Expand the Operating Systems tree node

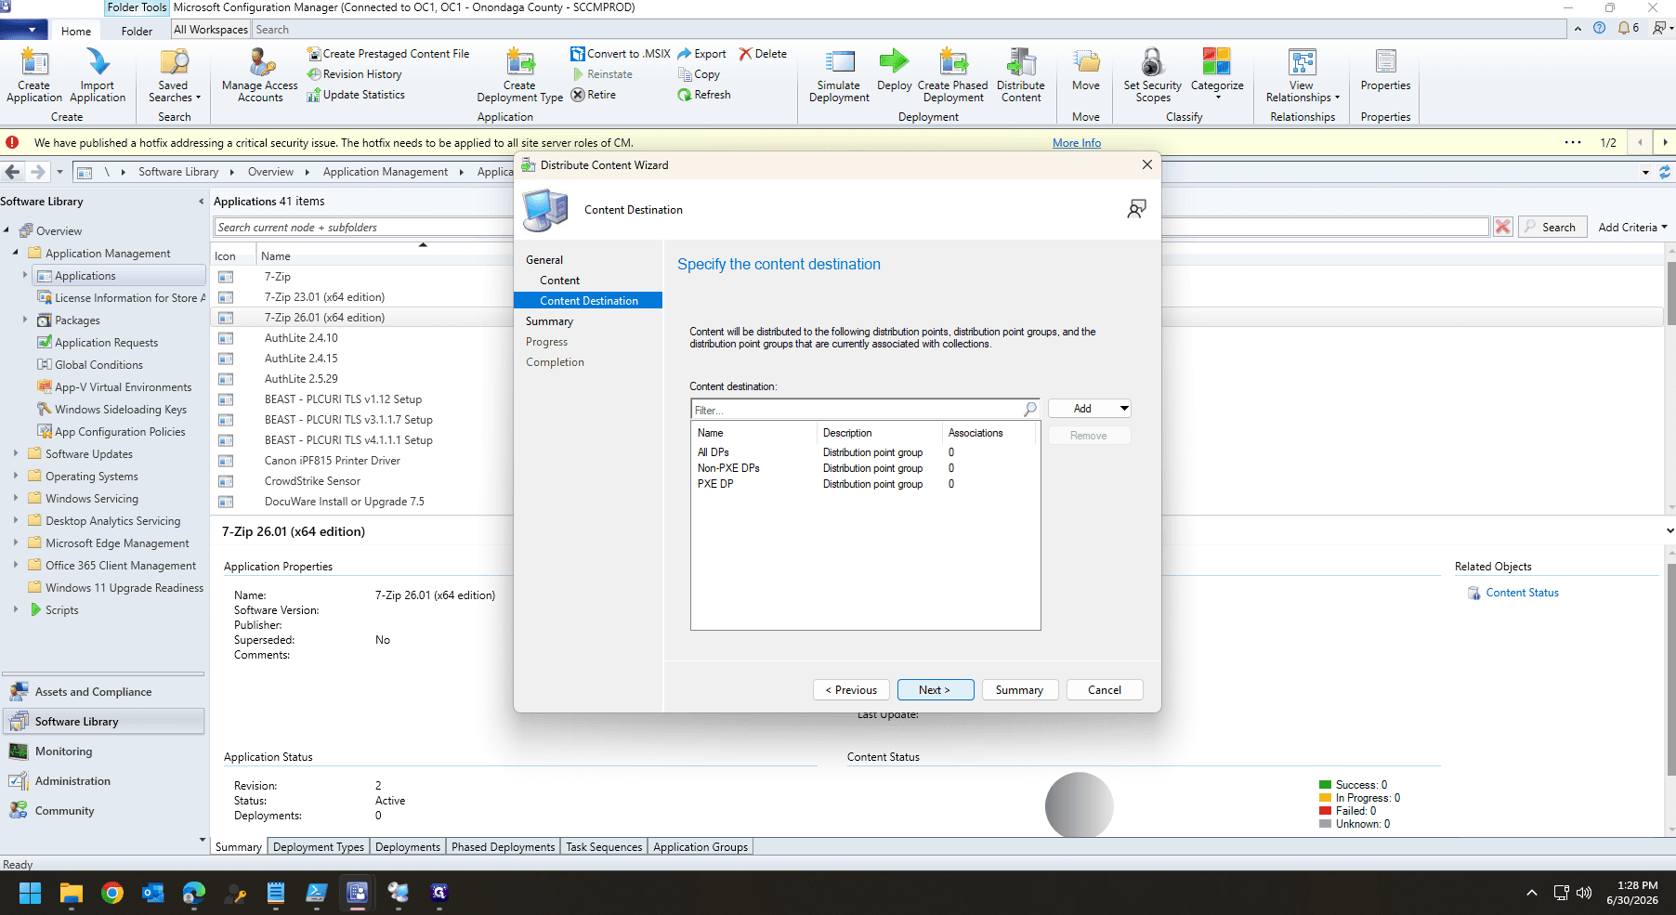(16, 476)
